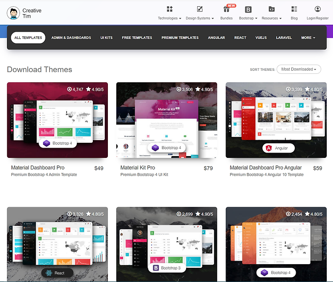Screen dimensions: 333x282
Task: Open Material Dashboard Pro preview thumbnail
Action: pyautogui.click(x=57, y=120)
